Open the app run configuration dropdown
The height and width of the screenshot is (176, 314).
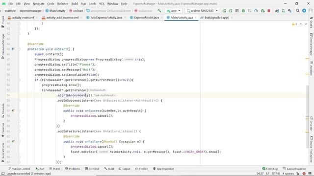coord(173,11)
